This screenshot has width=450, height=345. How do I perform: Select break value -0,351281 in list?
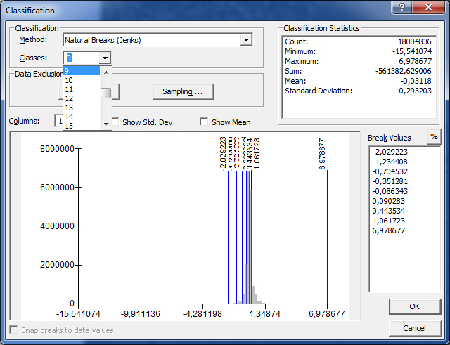[390, 181]
